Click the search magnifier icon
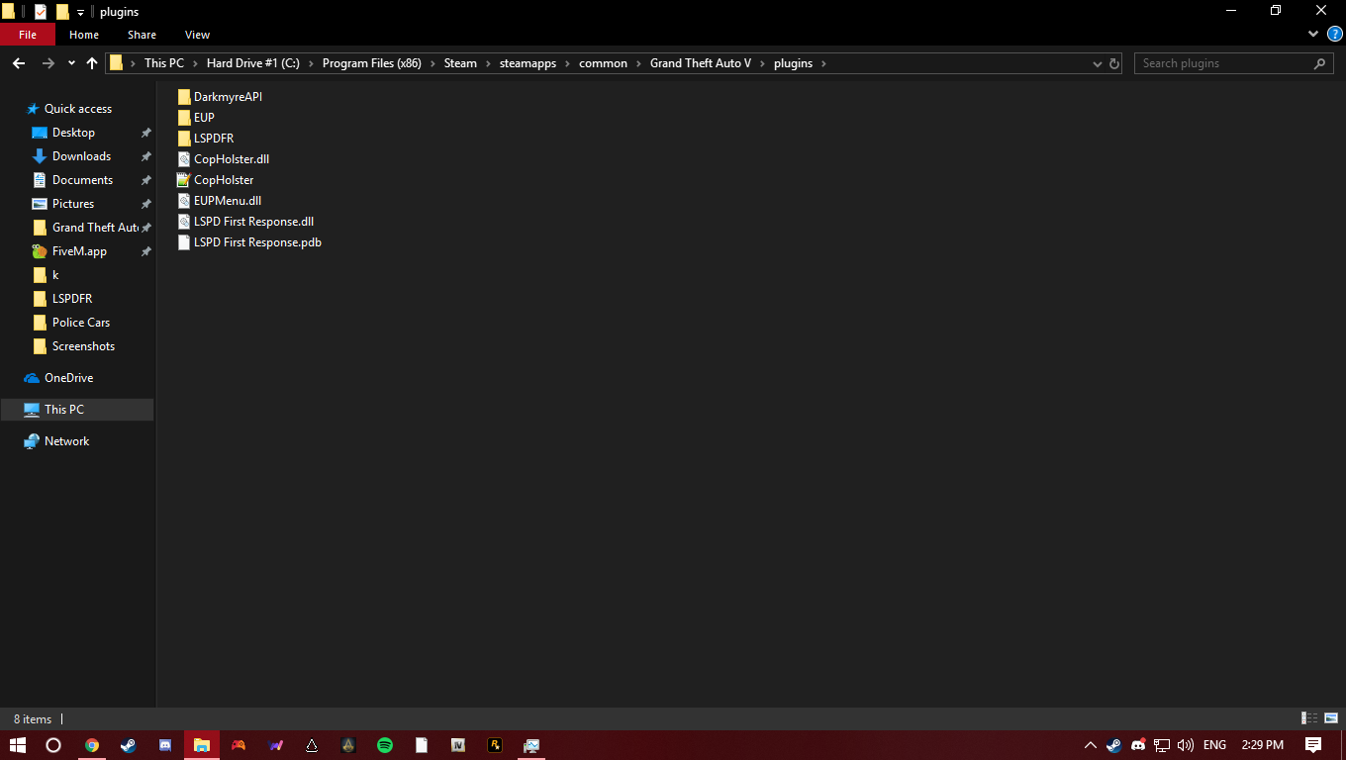Viewport: 1346px width, 760px height. pos(1319,63)
